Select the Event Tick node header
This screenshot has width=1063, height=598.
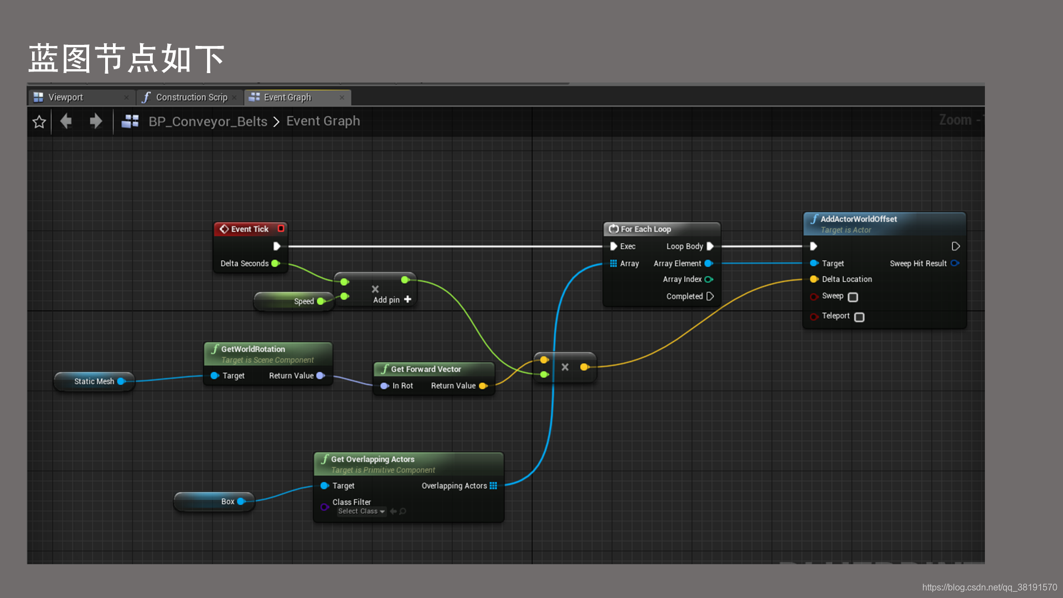coord(250,229)
